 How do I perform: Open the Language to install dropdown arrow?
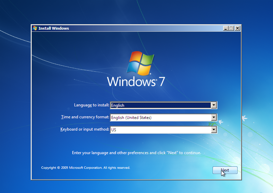coord(214,105)
